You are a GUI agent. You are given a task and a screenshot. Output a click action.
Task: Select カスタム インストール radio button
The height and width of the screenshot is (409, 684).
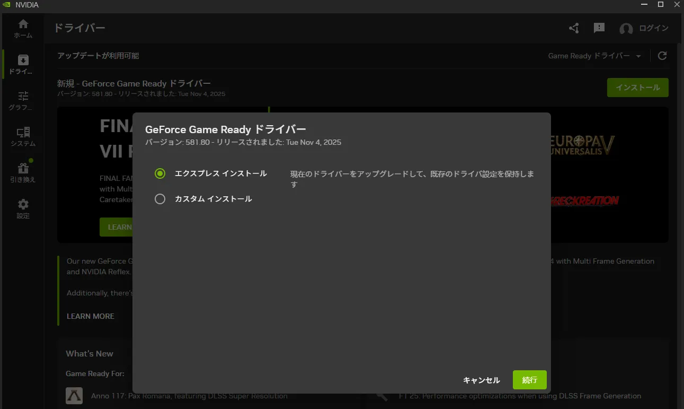(x=160, y=199)
